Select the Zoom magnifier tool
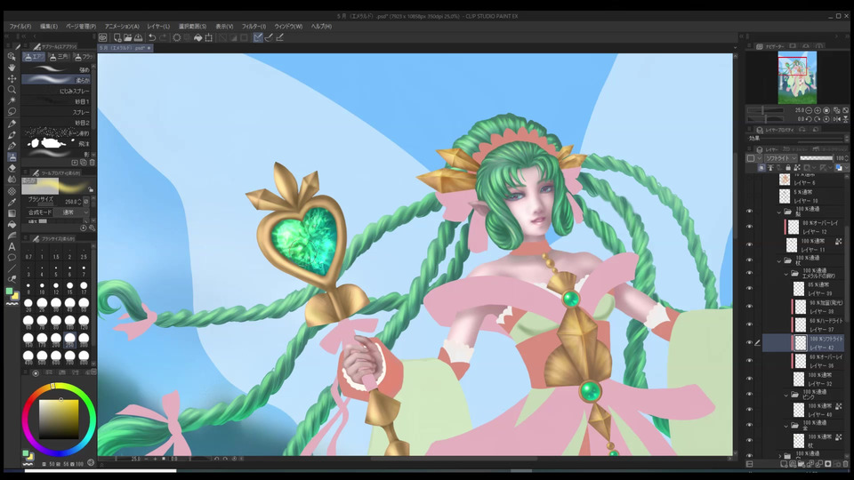The image size is (854, 480). [12, 90]
